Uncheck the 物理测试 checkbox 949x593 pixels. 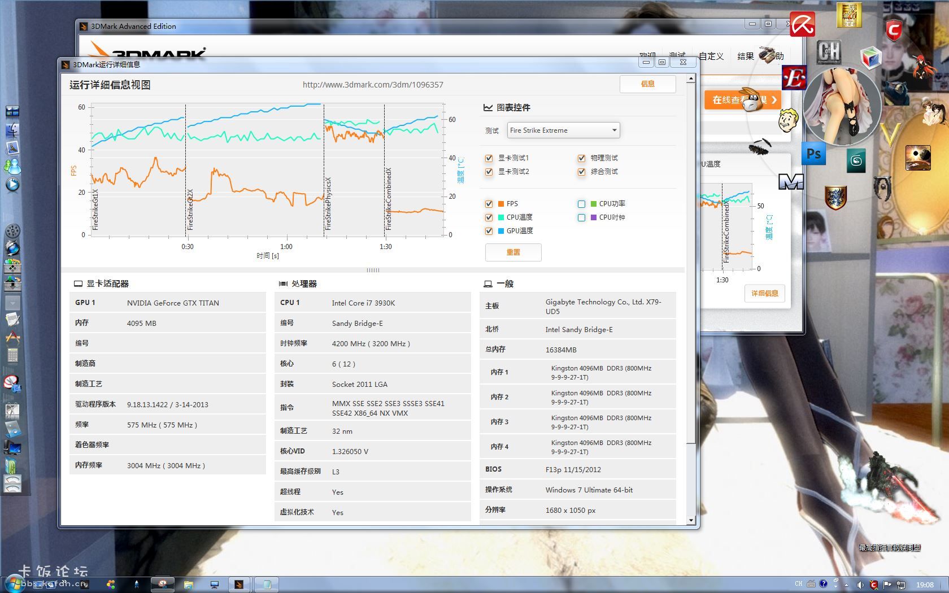(x=581, y=158)
